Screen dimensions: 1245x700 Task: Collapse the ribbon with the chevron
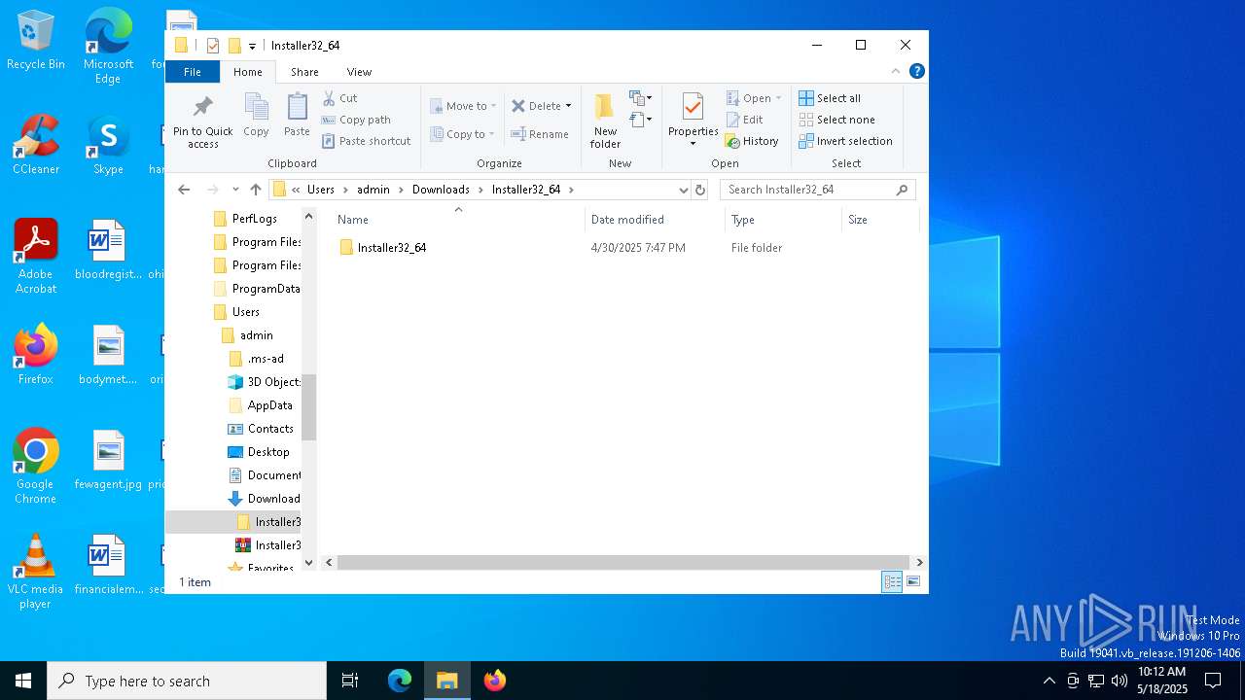(x=896, y=71)
